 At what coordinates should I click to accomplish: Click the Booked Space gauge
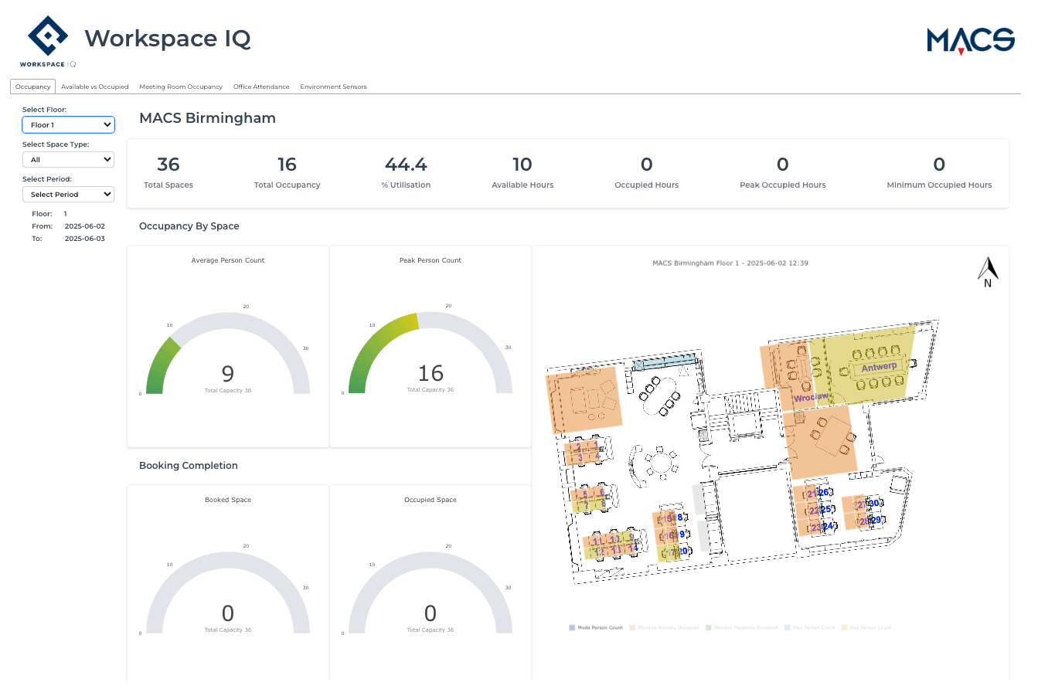228,593
